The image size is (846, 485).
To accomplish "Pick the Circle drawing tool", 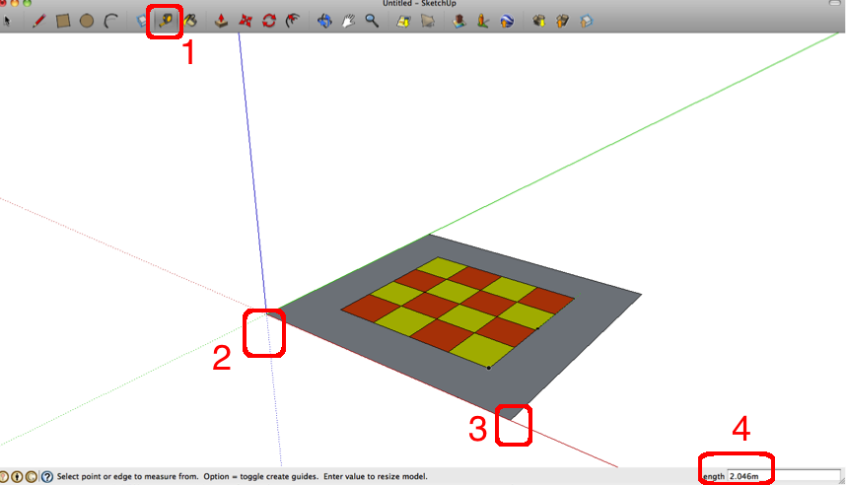I will (87, 20).
